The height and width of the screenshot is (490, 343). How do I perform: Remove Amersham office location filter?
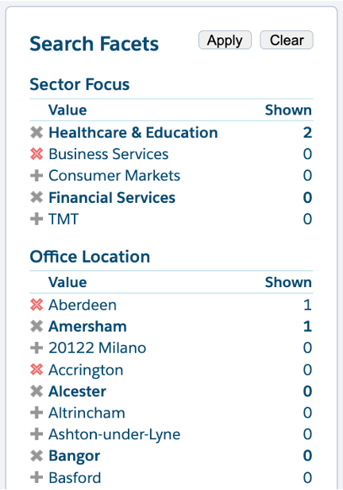click(x=37, y=327)
